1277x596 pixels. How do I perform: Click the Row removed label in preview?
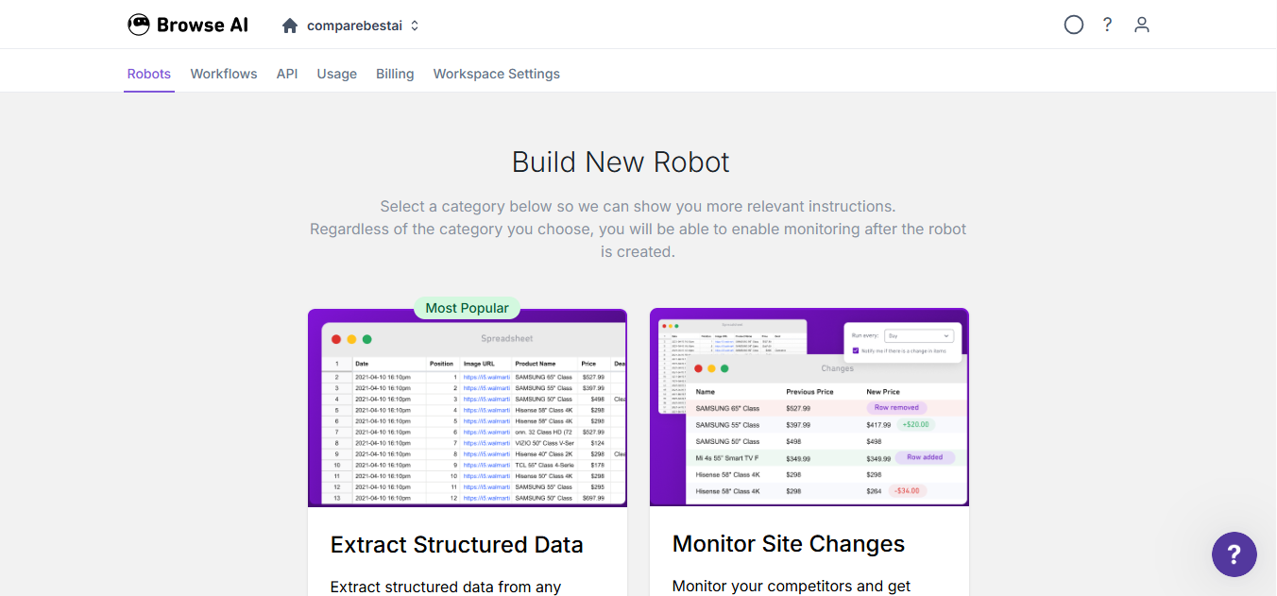click(x=896, y=408)
